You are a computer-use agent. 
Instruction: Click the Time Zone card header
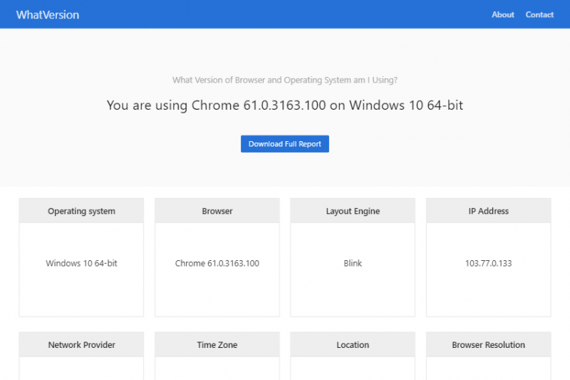point(217,344)
